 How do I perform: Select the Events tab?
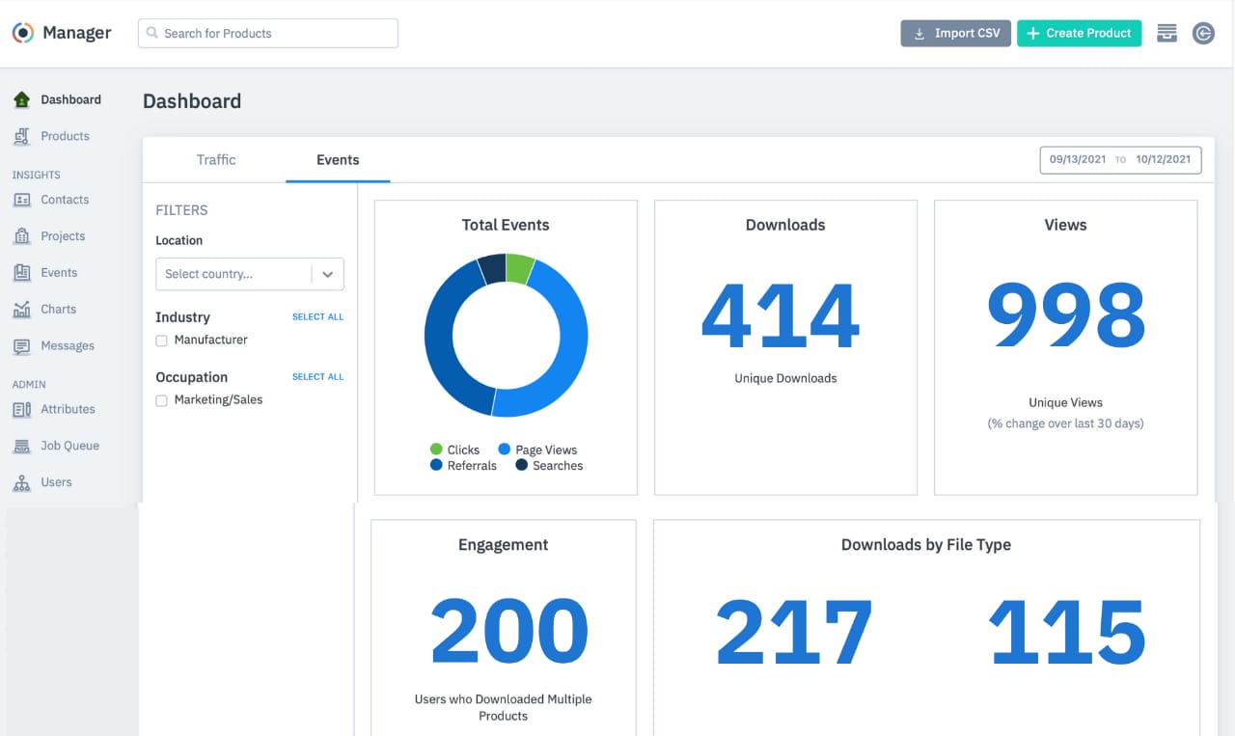(338, 160)
